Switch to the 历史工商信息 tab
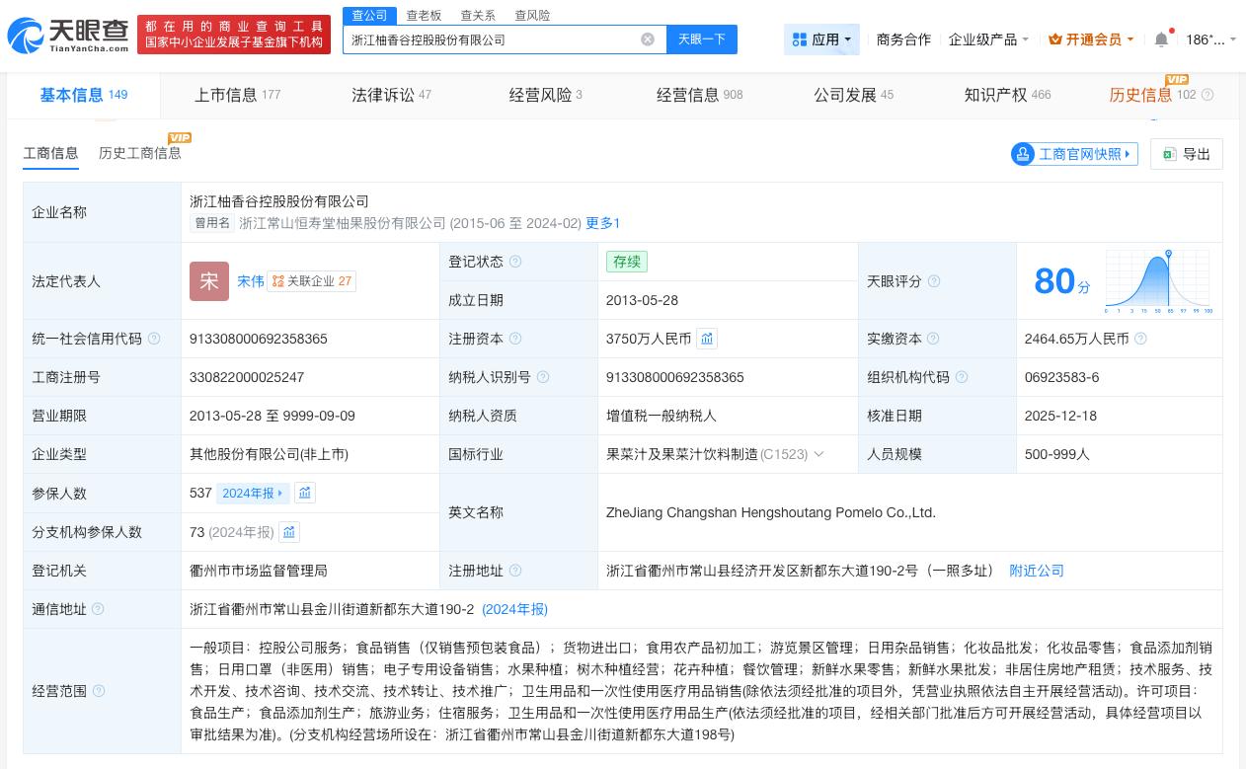The height and width of the screenshot is (769, 1246). (139, 153)
